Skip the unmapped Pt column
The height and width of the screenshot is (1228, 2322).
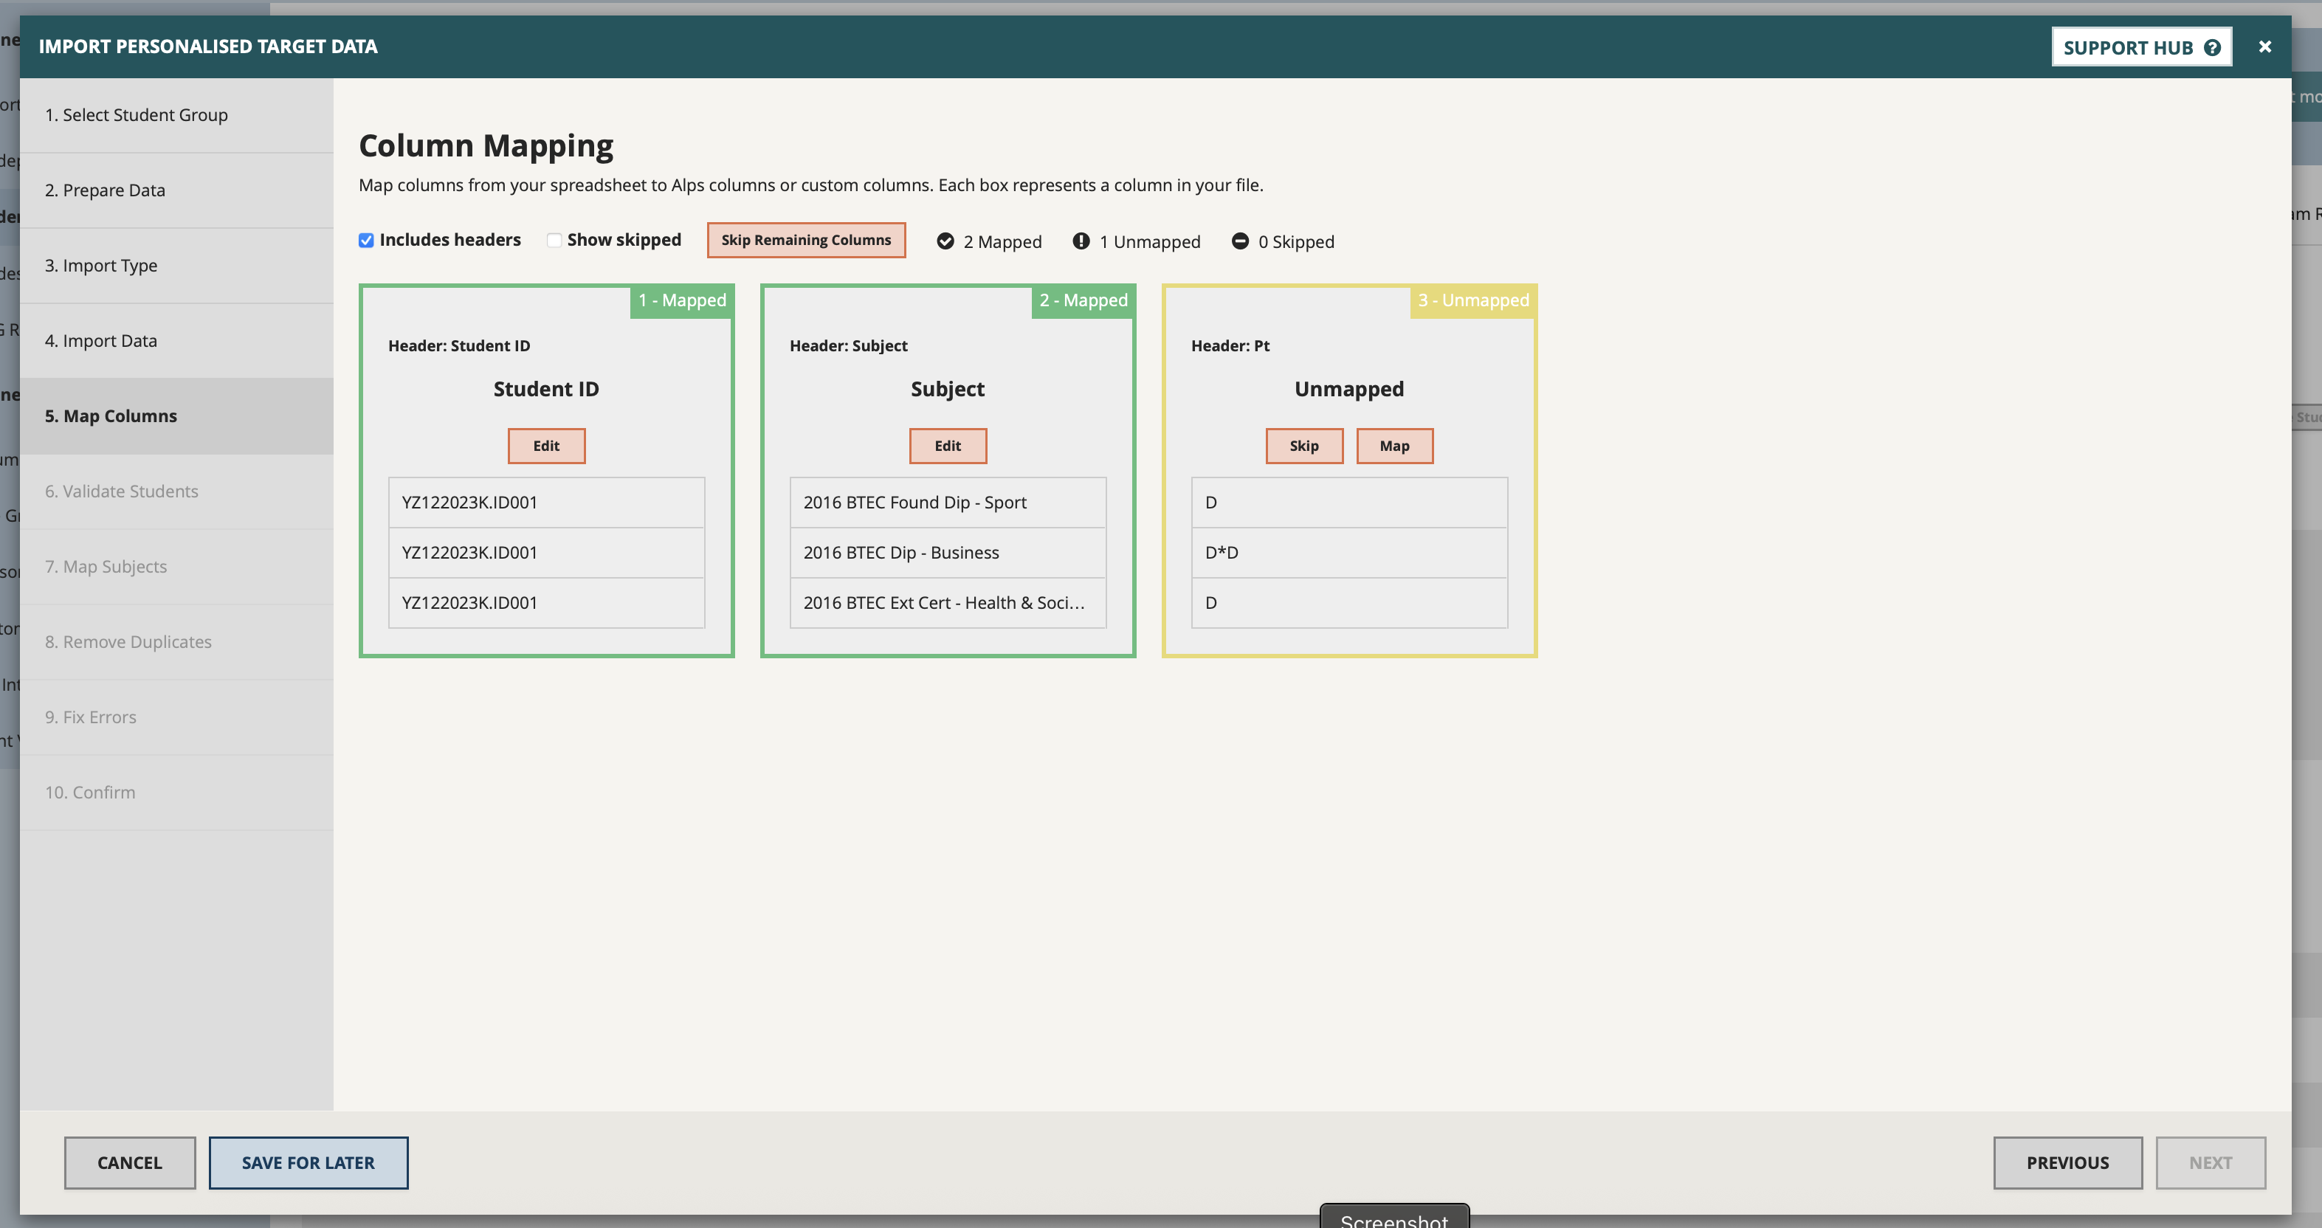click(x=1303, y=446)
